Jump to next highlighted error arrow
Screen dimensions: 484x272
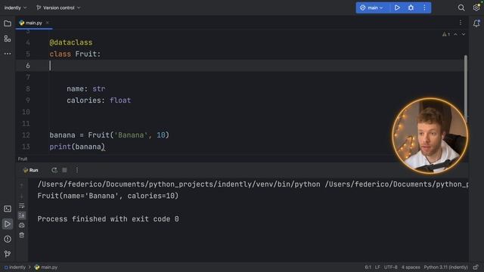point(464,34)
